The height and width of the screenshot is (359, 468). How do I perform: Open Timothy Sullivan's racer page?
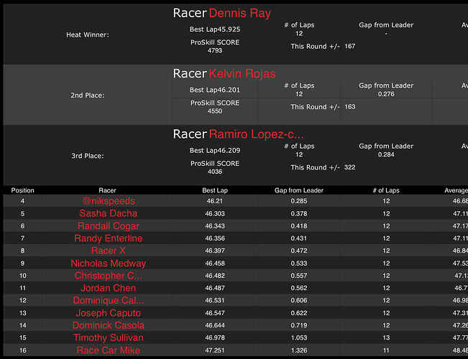108,337
